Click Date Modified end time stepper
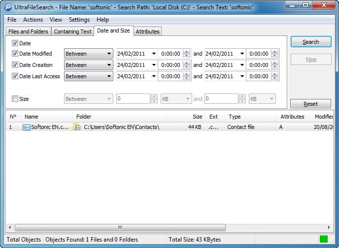The image size is (339, 248). pyautogui.click(x=274, y=54)
